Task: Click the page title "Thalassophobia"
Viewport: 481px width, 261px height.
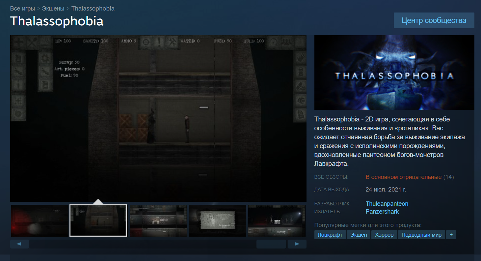Action: [57, 21]
